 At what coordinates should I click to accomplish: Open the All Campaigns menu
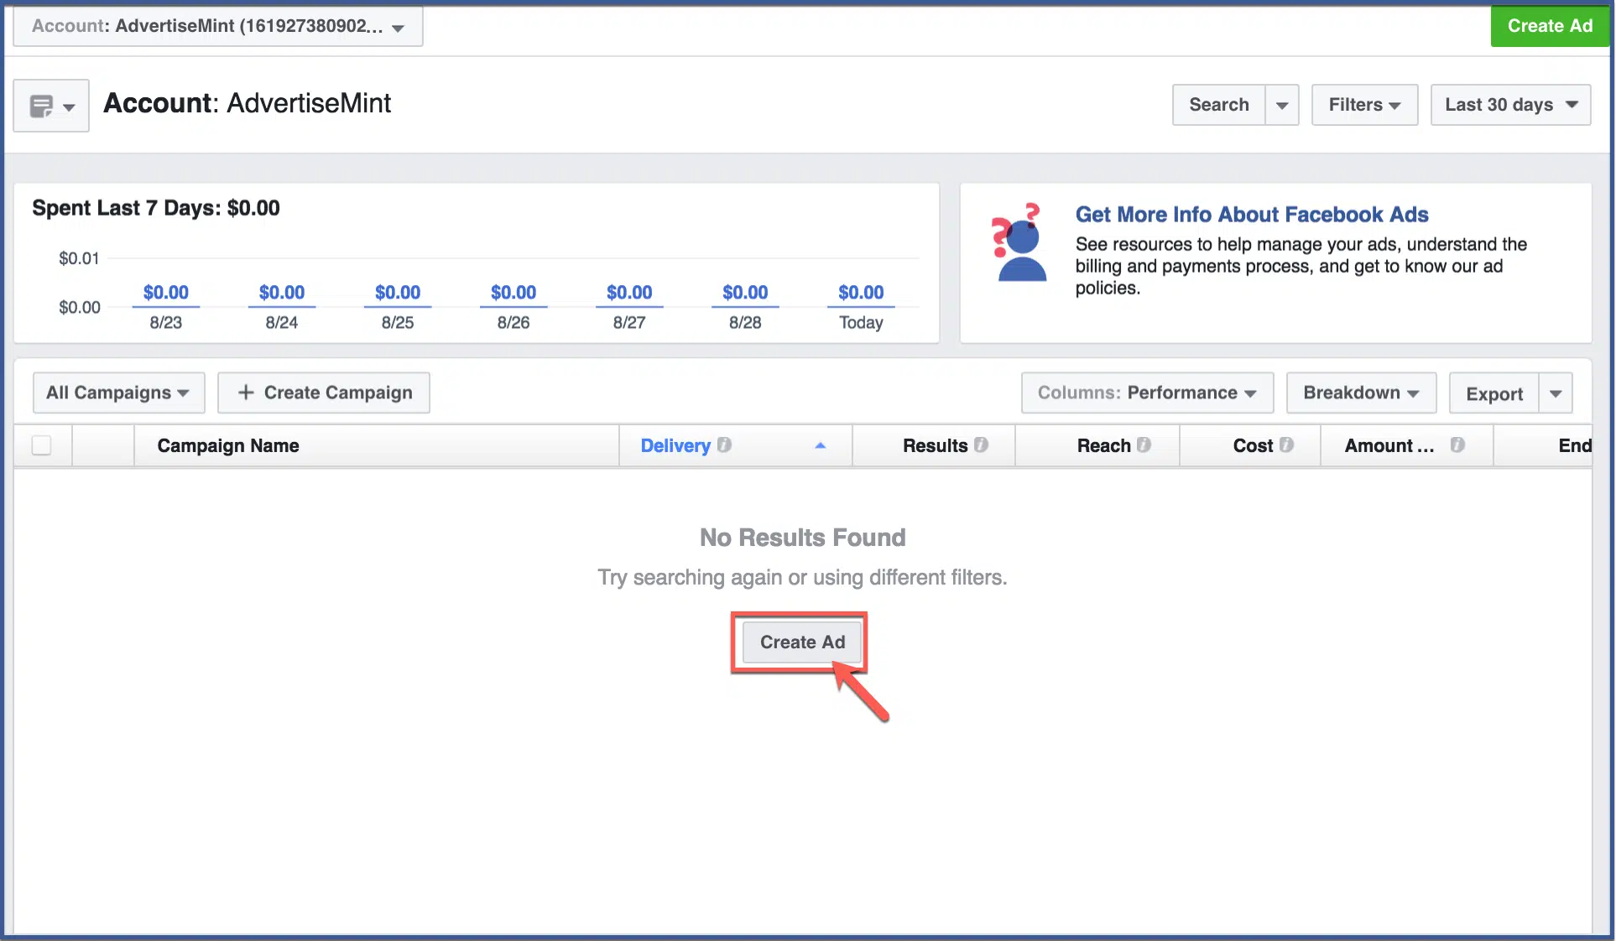point(117,393)
